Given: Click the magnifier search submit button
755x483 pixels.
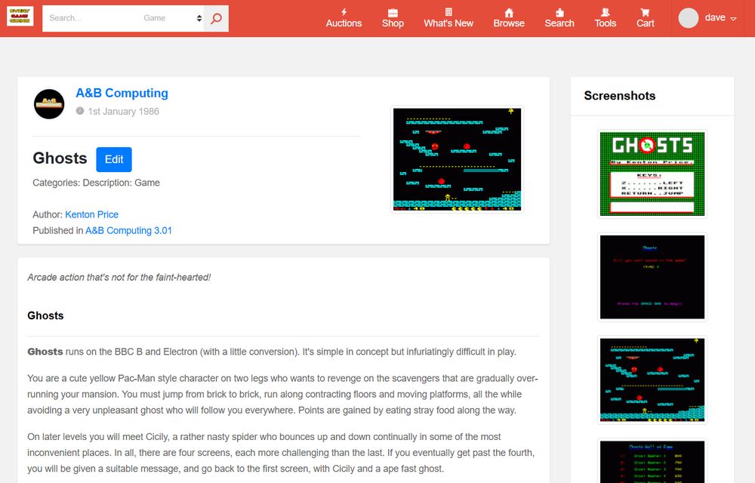Looking at the screenshot, I should (216, 18).
